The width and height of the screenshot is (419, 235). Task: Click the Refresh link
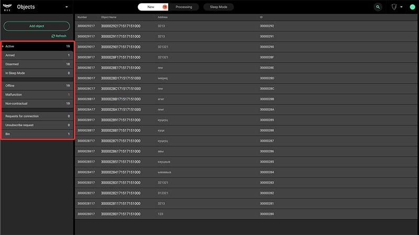click(x=59, y=36)
